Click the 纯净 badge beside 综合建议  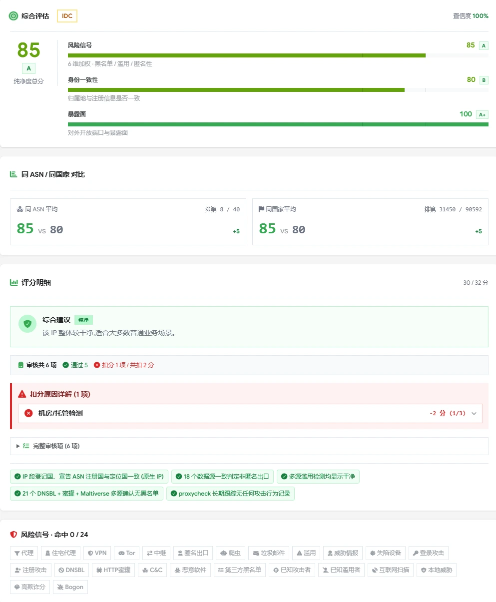click(x=83, y=320)
